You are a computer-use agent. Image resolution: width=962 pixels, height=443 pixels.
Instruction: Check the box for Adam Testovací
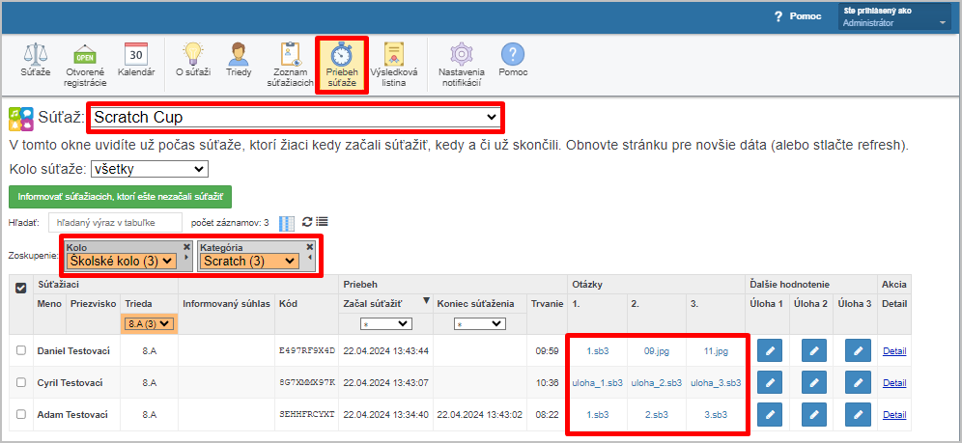tap(21, 414)
